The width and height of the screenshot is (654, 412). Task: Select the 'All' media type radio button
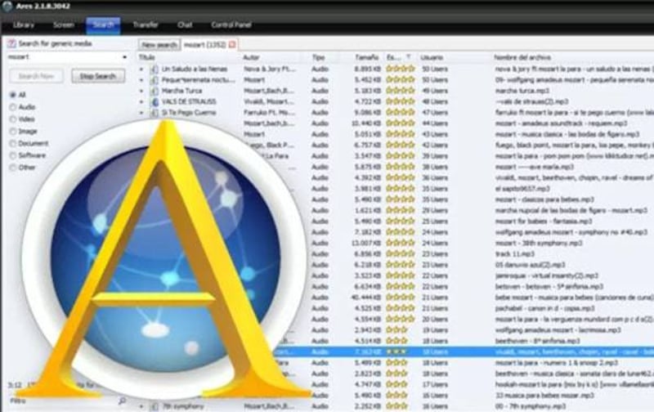tap(13, 95)
